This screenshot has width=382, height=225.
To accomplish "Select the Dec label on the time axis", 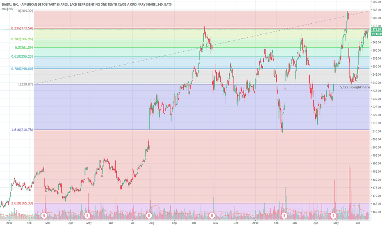I will [236, 223].
